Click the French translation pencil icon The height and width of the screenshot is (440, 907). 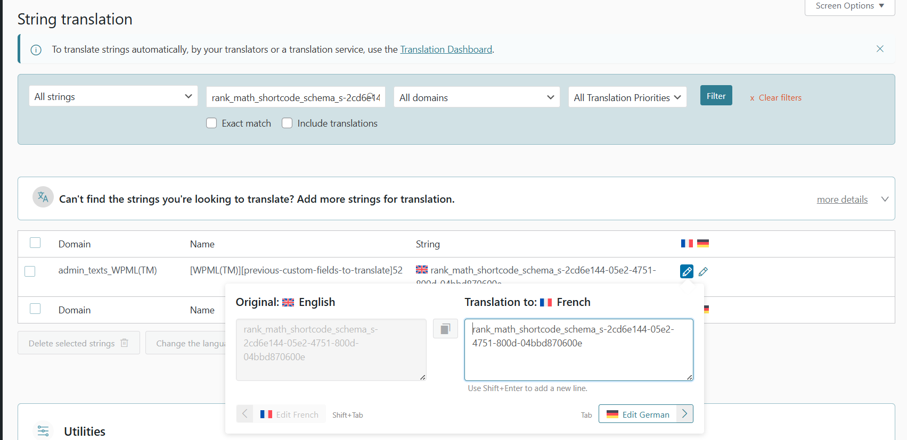click(x=687, y=271)
